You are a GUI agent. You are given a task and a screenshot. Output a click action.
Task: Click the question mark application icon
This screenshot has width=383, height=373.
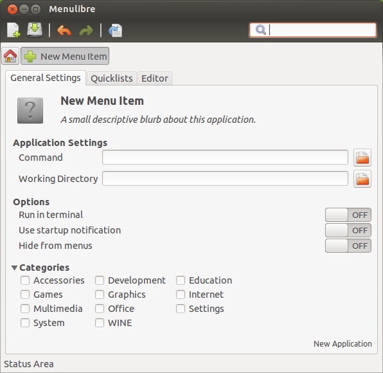tap(30, 111)
